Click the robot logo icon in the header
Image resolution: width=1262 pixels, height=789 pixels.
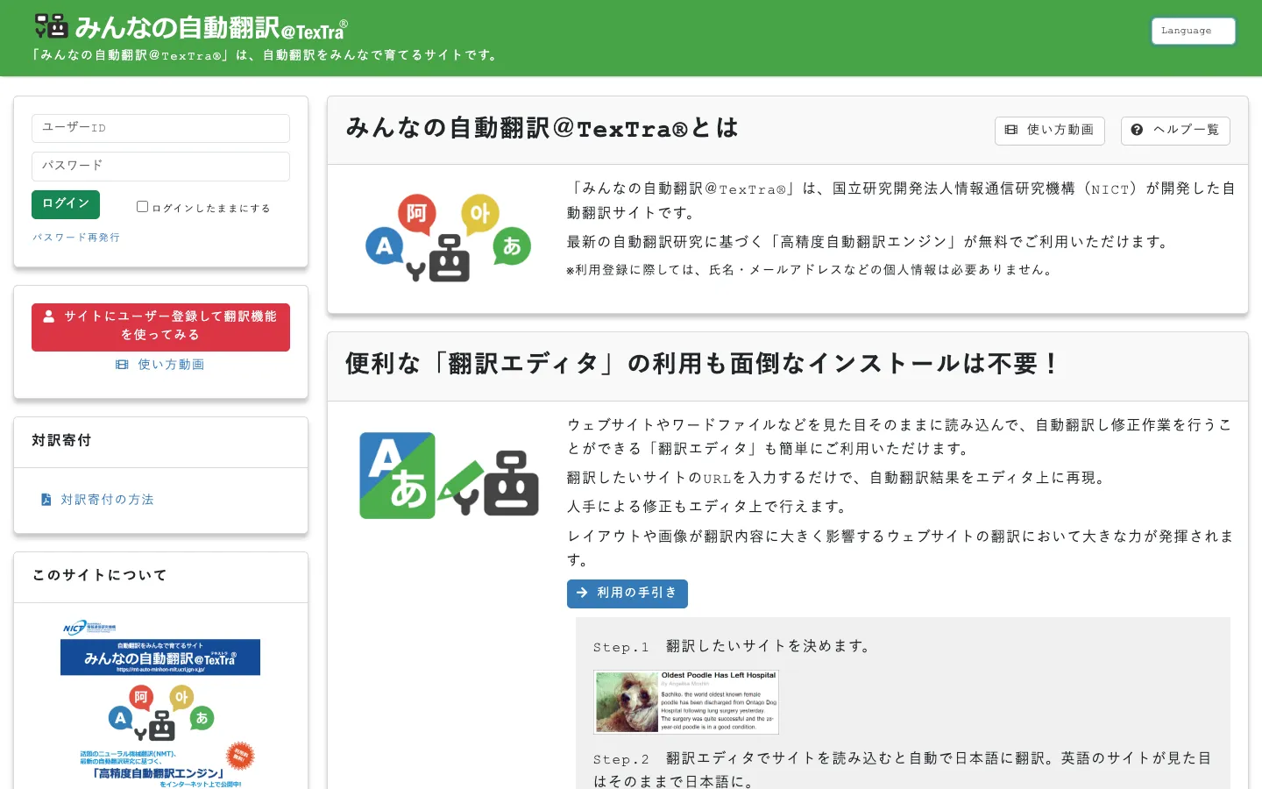pyautogui.click(x=52, y=26)
